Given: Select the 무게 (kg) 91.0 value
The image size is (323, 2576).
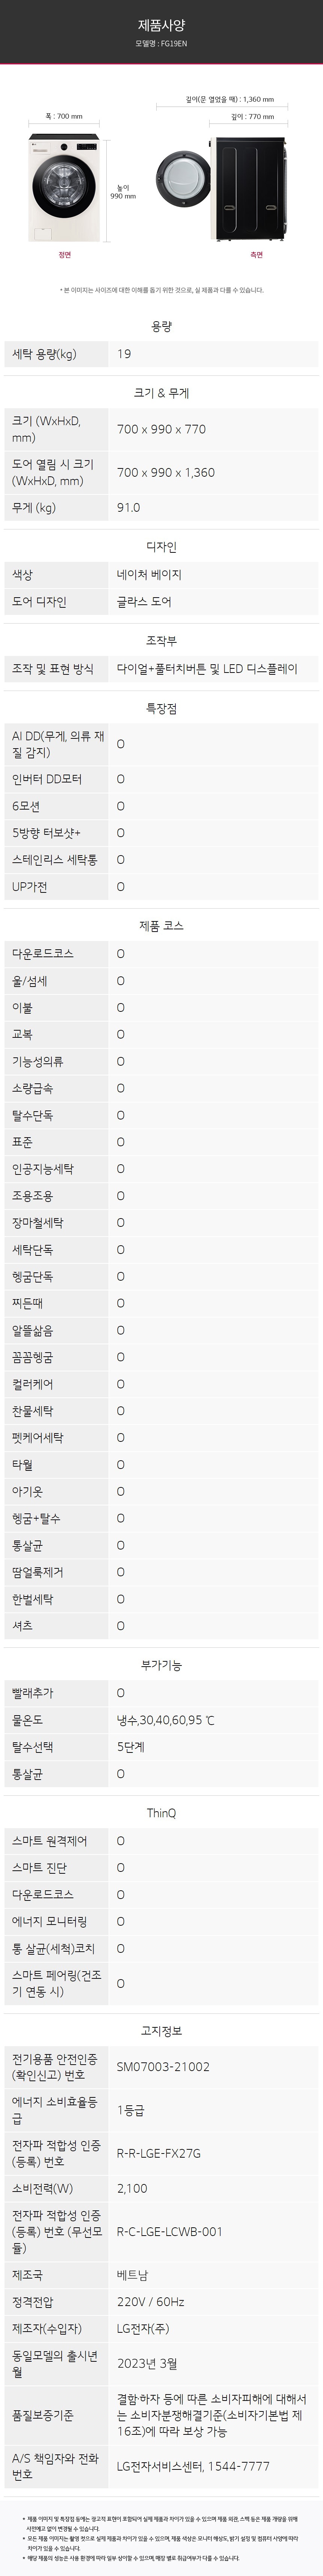Looking at the screenshot, I should click(128, 508).
